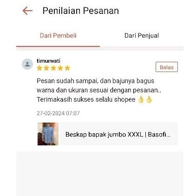Click the fifth rating star
Screen dimensions: 196x196
tap(67, 68)
